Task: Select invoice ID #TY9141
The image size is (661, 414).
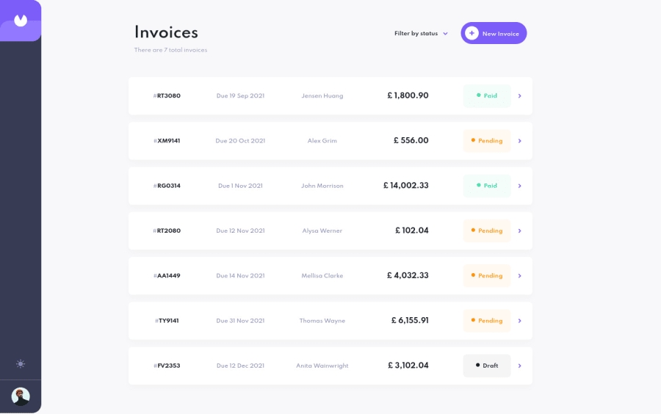Action: coord(167,321)
